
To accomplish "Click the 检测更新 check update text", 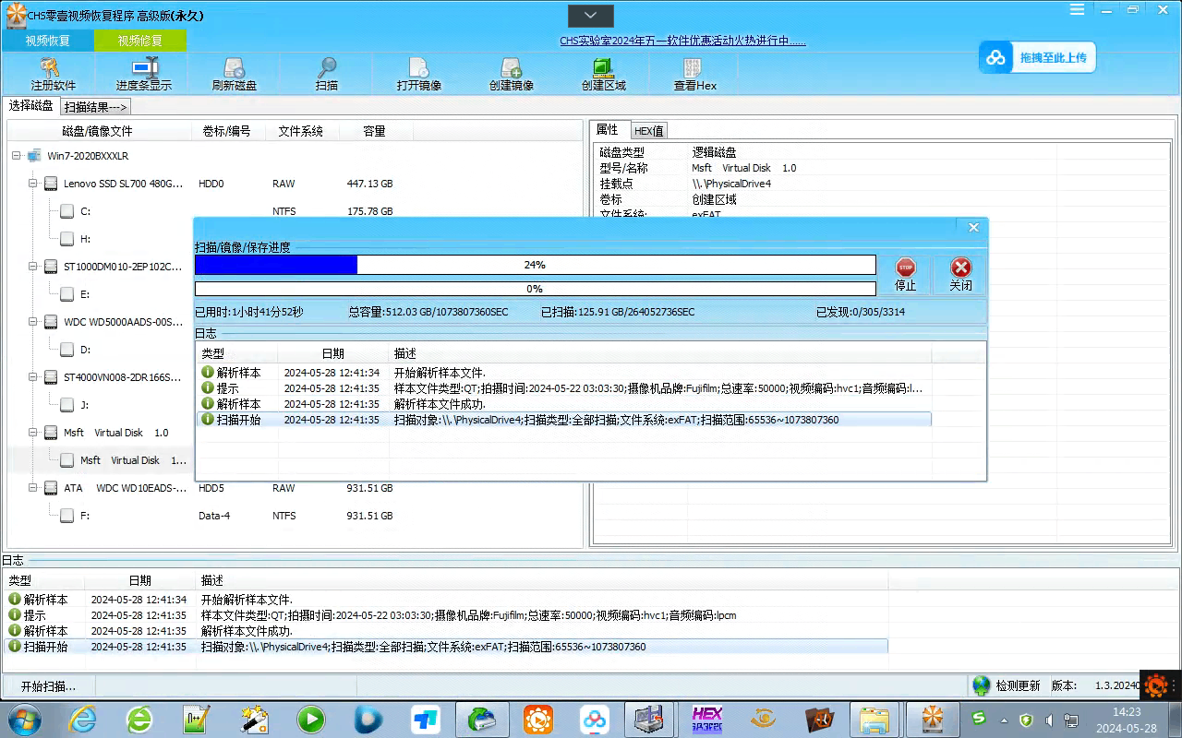I will 1018,685.
